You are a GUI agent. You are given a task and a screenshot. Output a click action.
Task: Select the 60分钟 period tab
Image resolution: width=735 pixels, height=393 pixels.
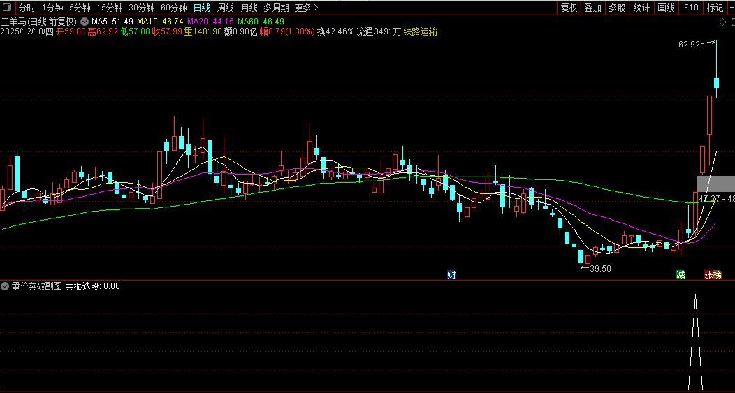point(173,8)
